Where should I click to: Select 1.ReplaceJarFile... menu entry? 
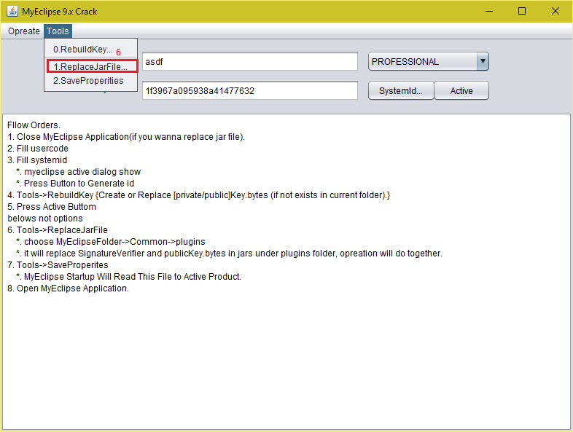[92, 66]
